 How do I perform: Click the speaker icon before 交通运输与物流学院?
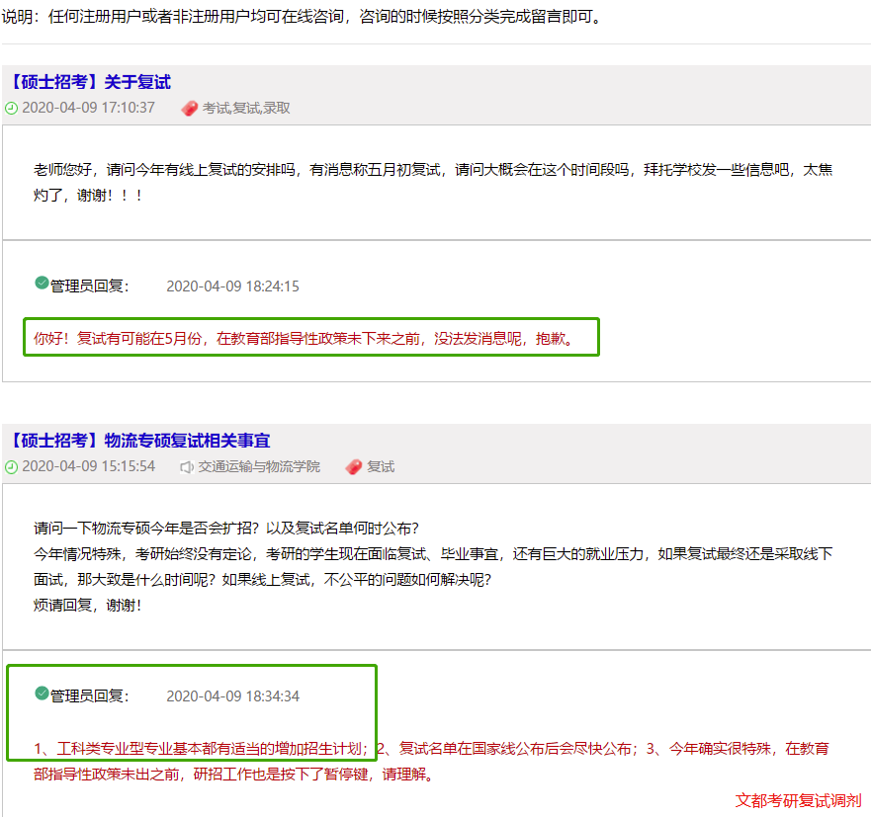[187, 467]
